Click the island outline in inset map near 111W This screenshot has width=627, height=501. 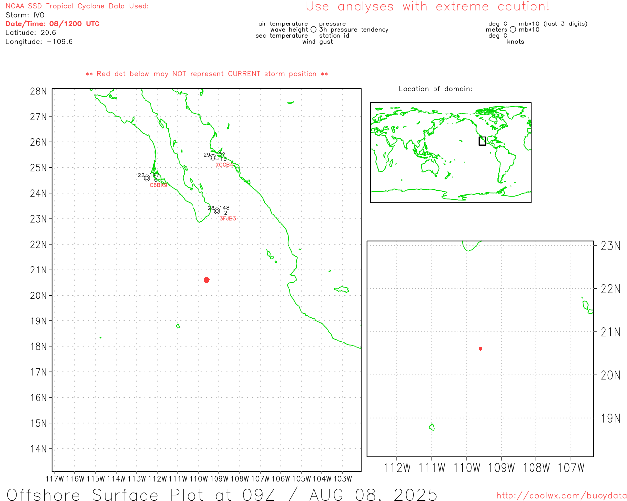(x=432, y=427)
